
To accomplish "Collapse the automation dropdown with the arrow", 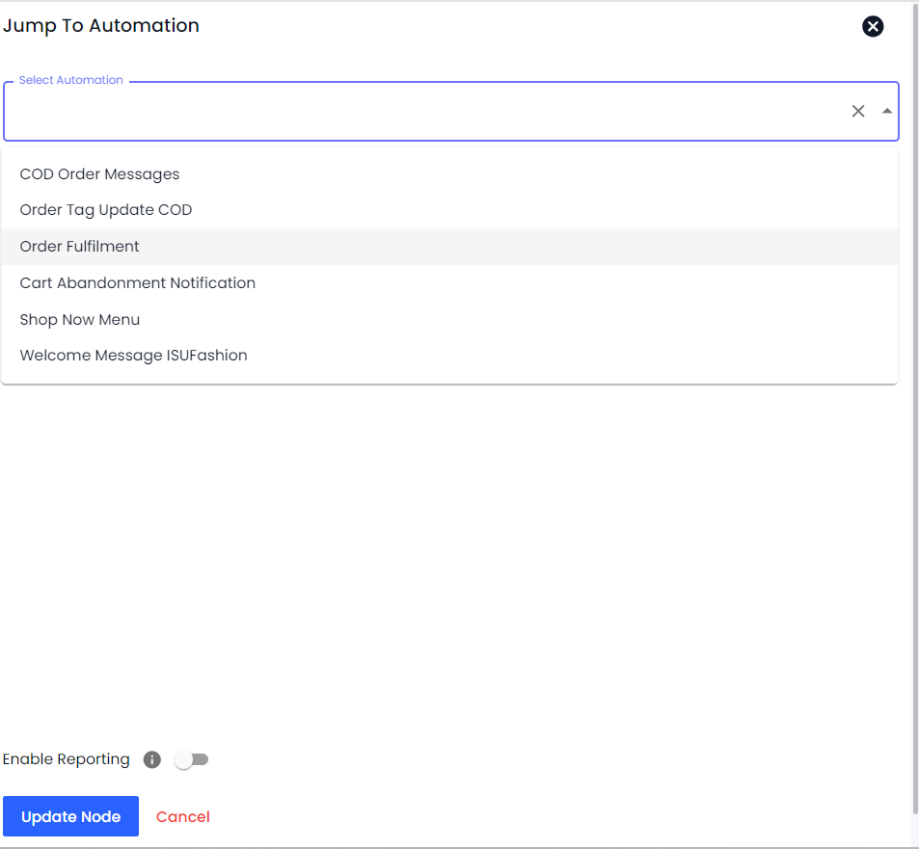I will [x=886, y=112].
